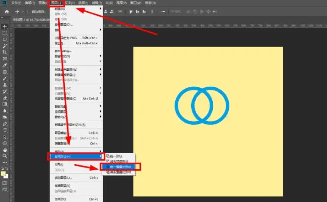Open the 滤镜(T) menu
The image size is (327, 202).
(x=97, y=3)
